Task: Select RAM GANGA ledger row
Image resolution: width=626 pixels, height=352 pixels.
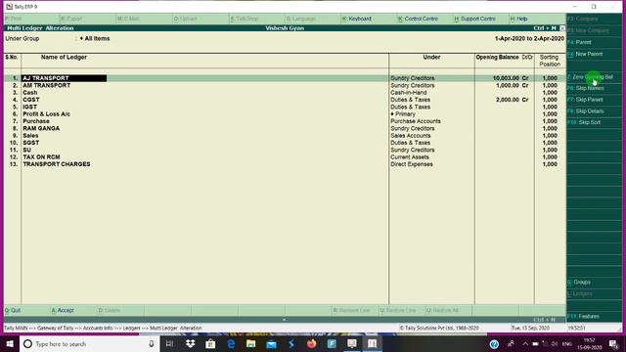Action: point(41,128)
